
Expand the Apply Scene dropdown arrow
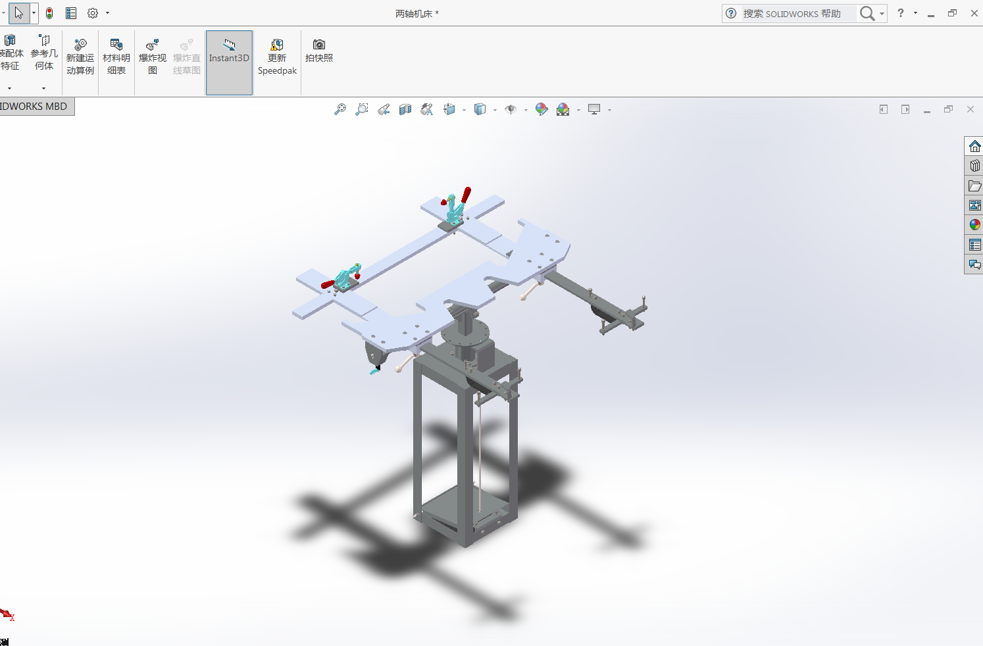[578, 110]
